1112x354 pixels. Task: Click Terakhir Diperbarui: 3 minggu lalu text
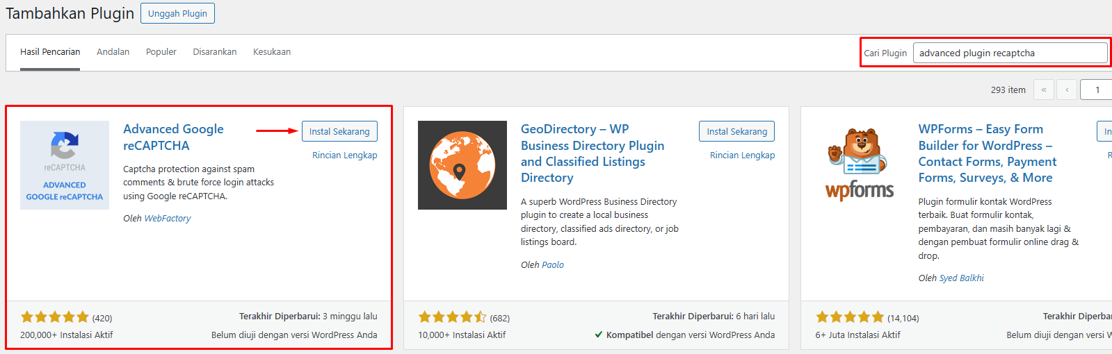tap(308, 316)
